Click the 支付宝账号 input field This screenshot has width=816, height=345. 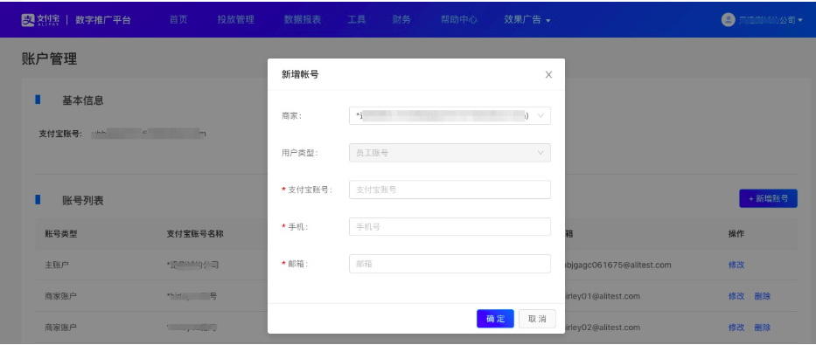coord(450,190)
